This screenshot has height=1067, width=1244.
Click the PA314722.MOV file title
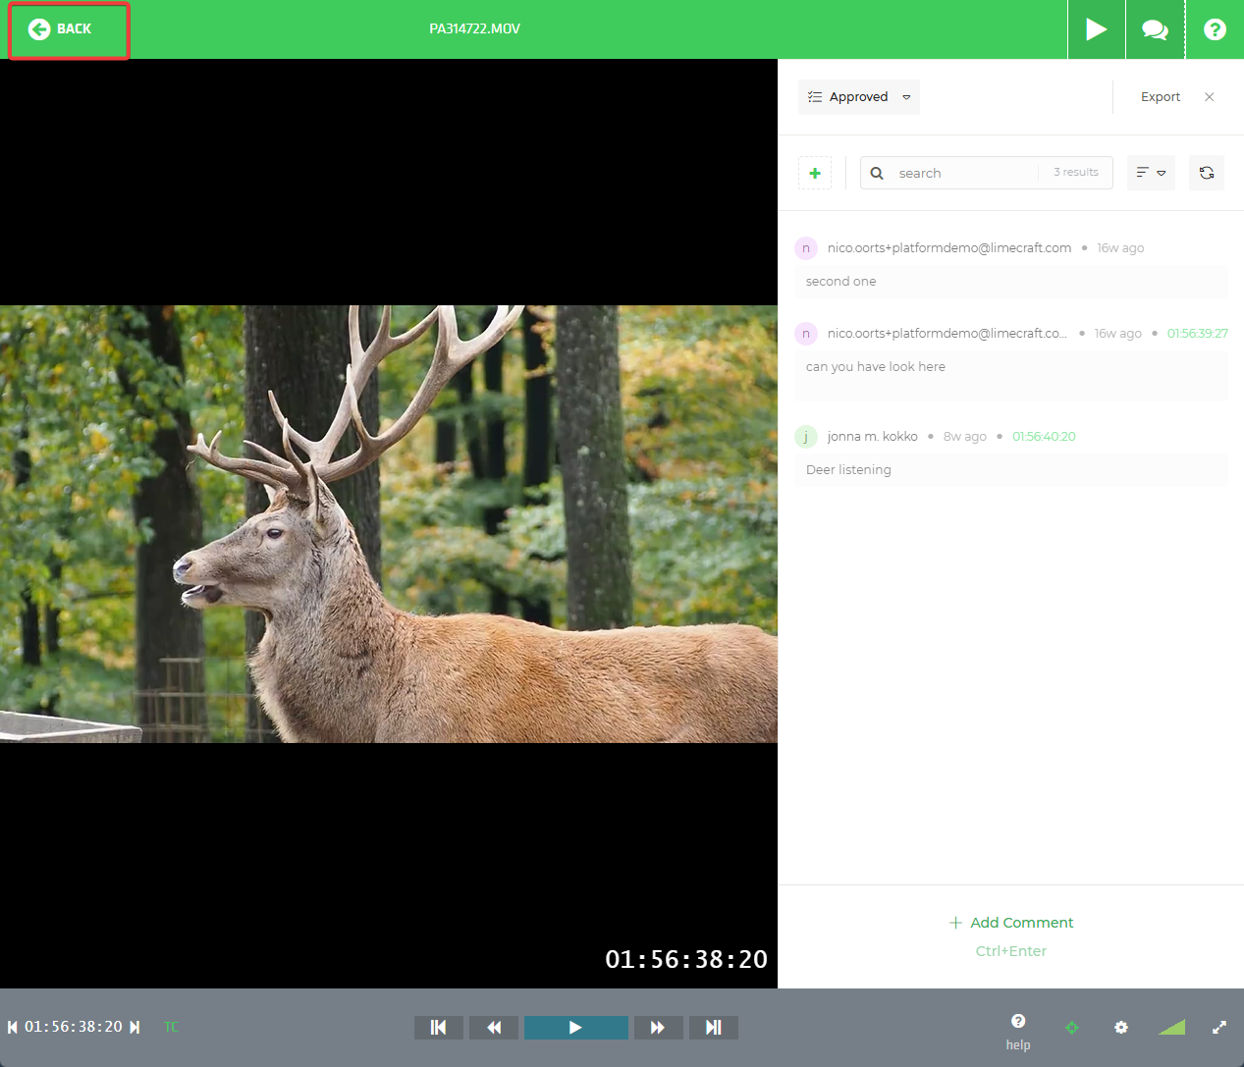tap(475, 29)
